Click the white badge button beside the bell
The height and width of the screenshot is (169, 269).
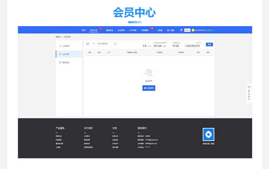click(187, 30)
